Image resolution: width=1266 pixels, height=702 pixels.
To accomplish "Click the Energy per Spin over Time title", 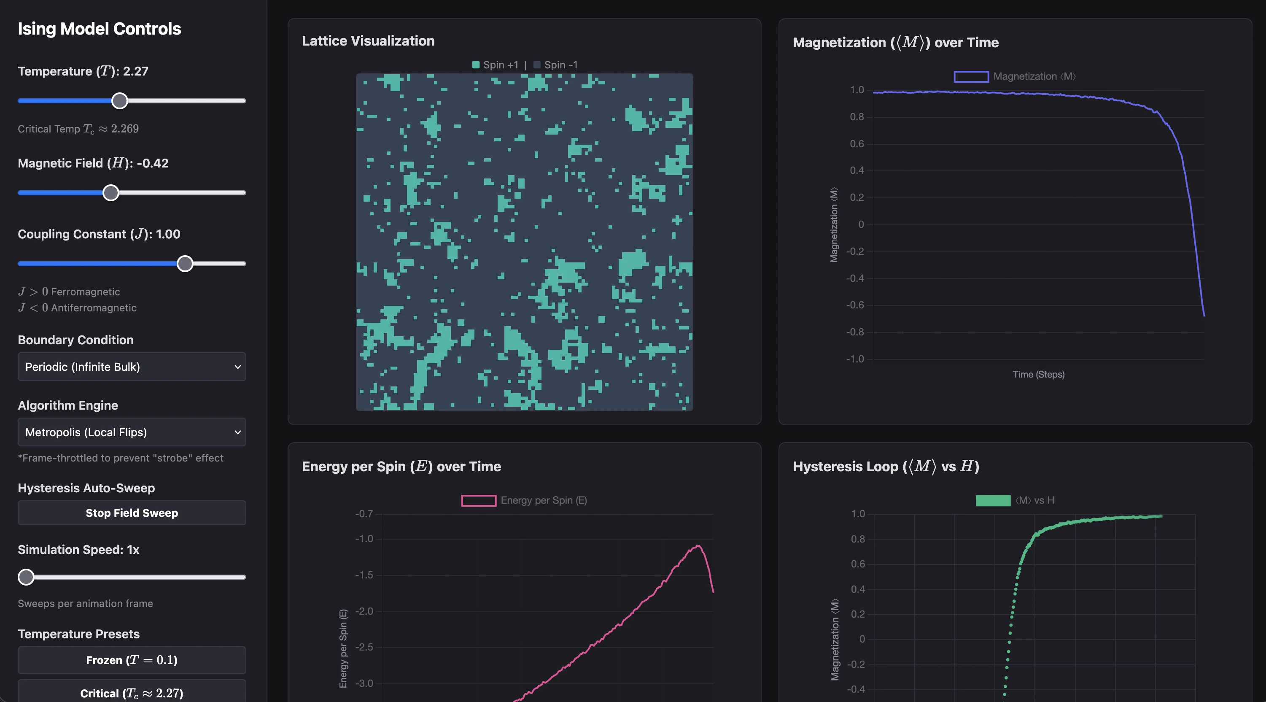I will (x=401, y=466).
